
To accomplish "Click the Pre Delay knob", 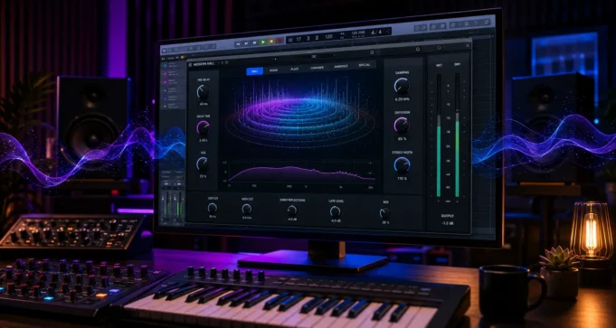I will click(204, 92).
